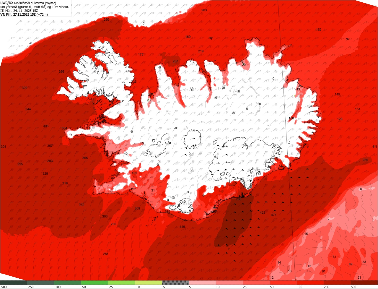378x289 pixels.
Task: Click the map value 149
Action: click(337, 94)
